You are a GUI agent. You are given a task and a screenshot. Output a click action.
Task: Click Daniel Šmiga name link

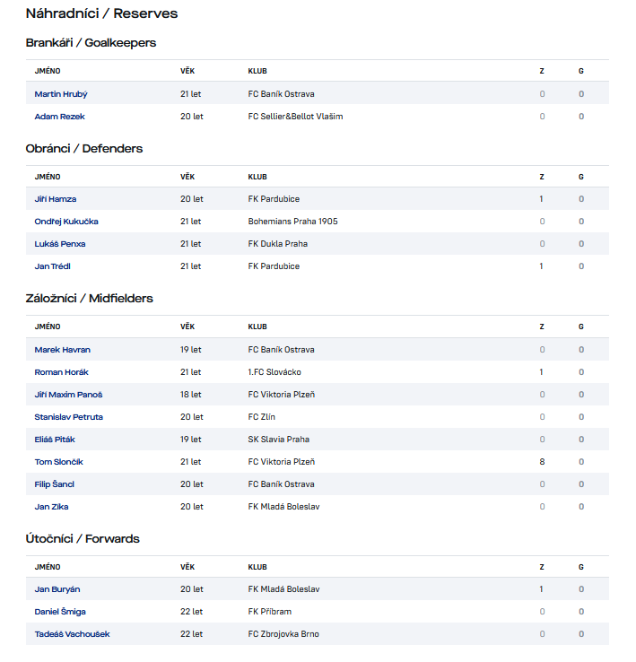coord(60,612)
